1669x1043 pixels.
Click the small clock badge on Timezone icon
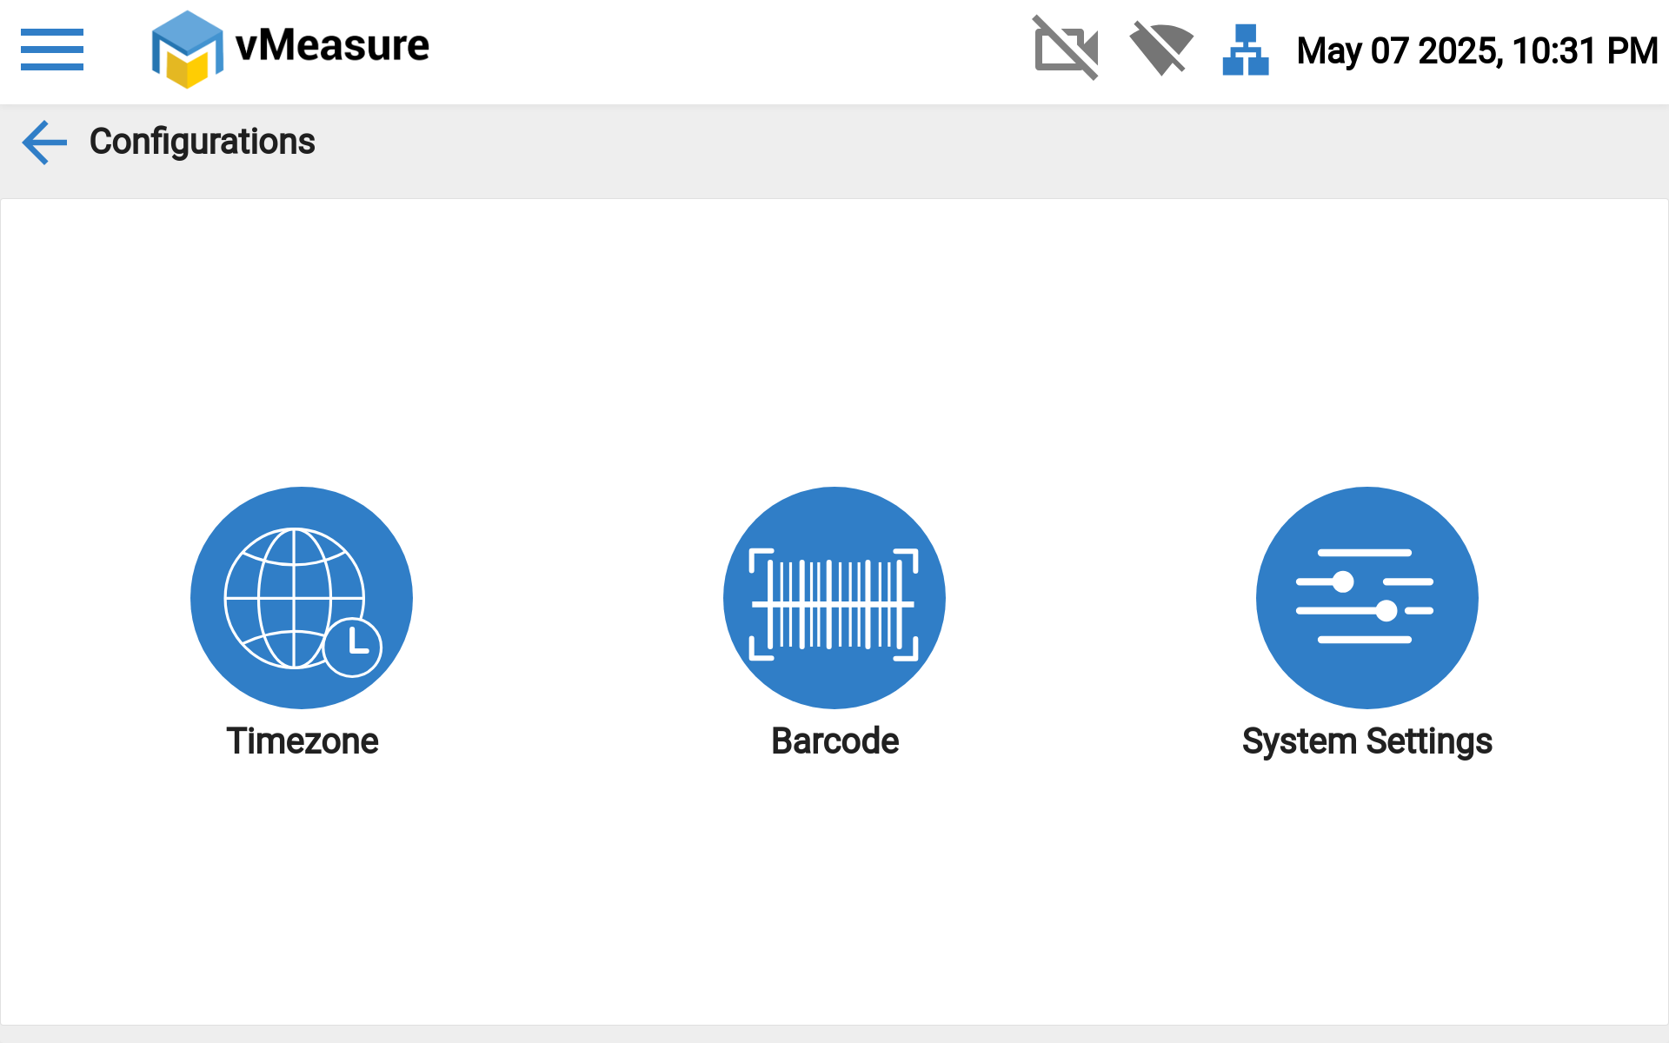[x=353, y=647]
